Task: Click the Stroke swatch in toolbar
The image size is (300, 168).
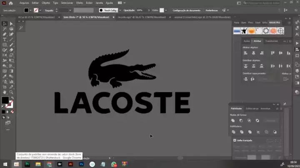Action: (x=9, y=104)
